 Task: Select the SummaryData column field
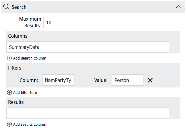click(88, 47)
